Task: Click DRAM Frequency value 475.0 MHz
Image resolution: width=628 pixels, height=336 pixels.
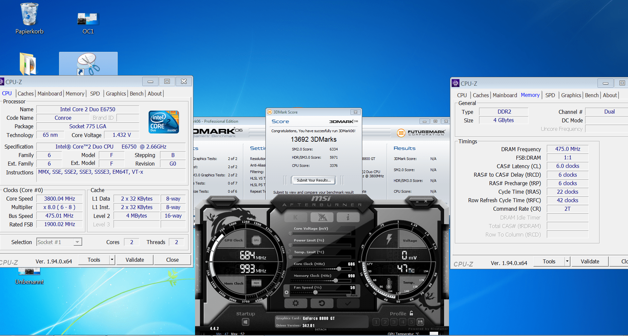Action: (567, 149)
